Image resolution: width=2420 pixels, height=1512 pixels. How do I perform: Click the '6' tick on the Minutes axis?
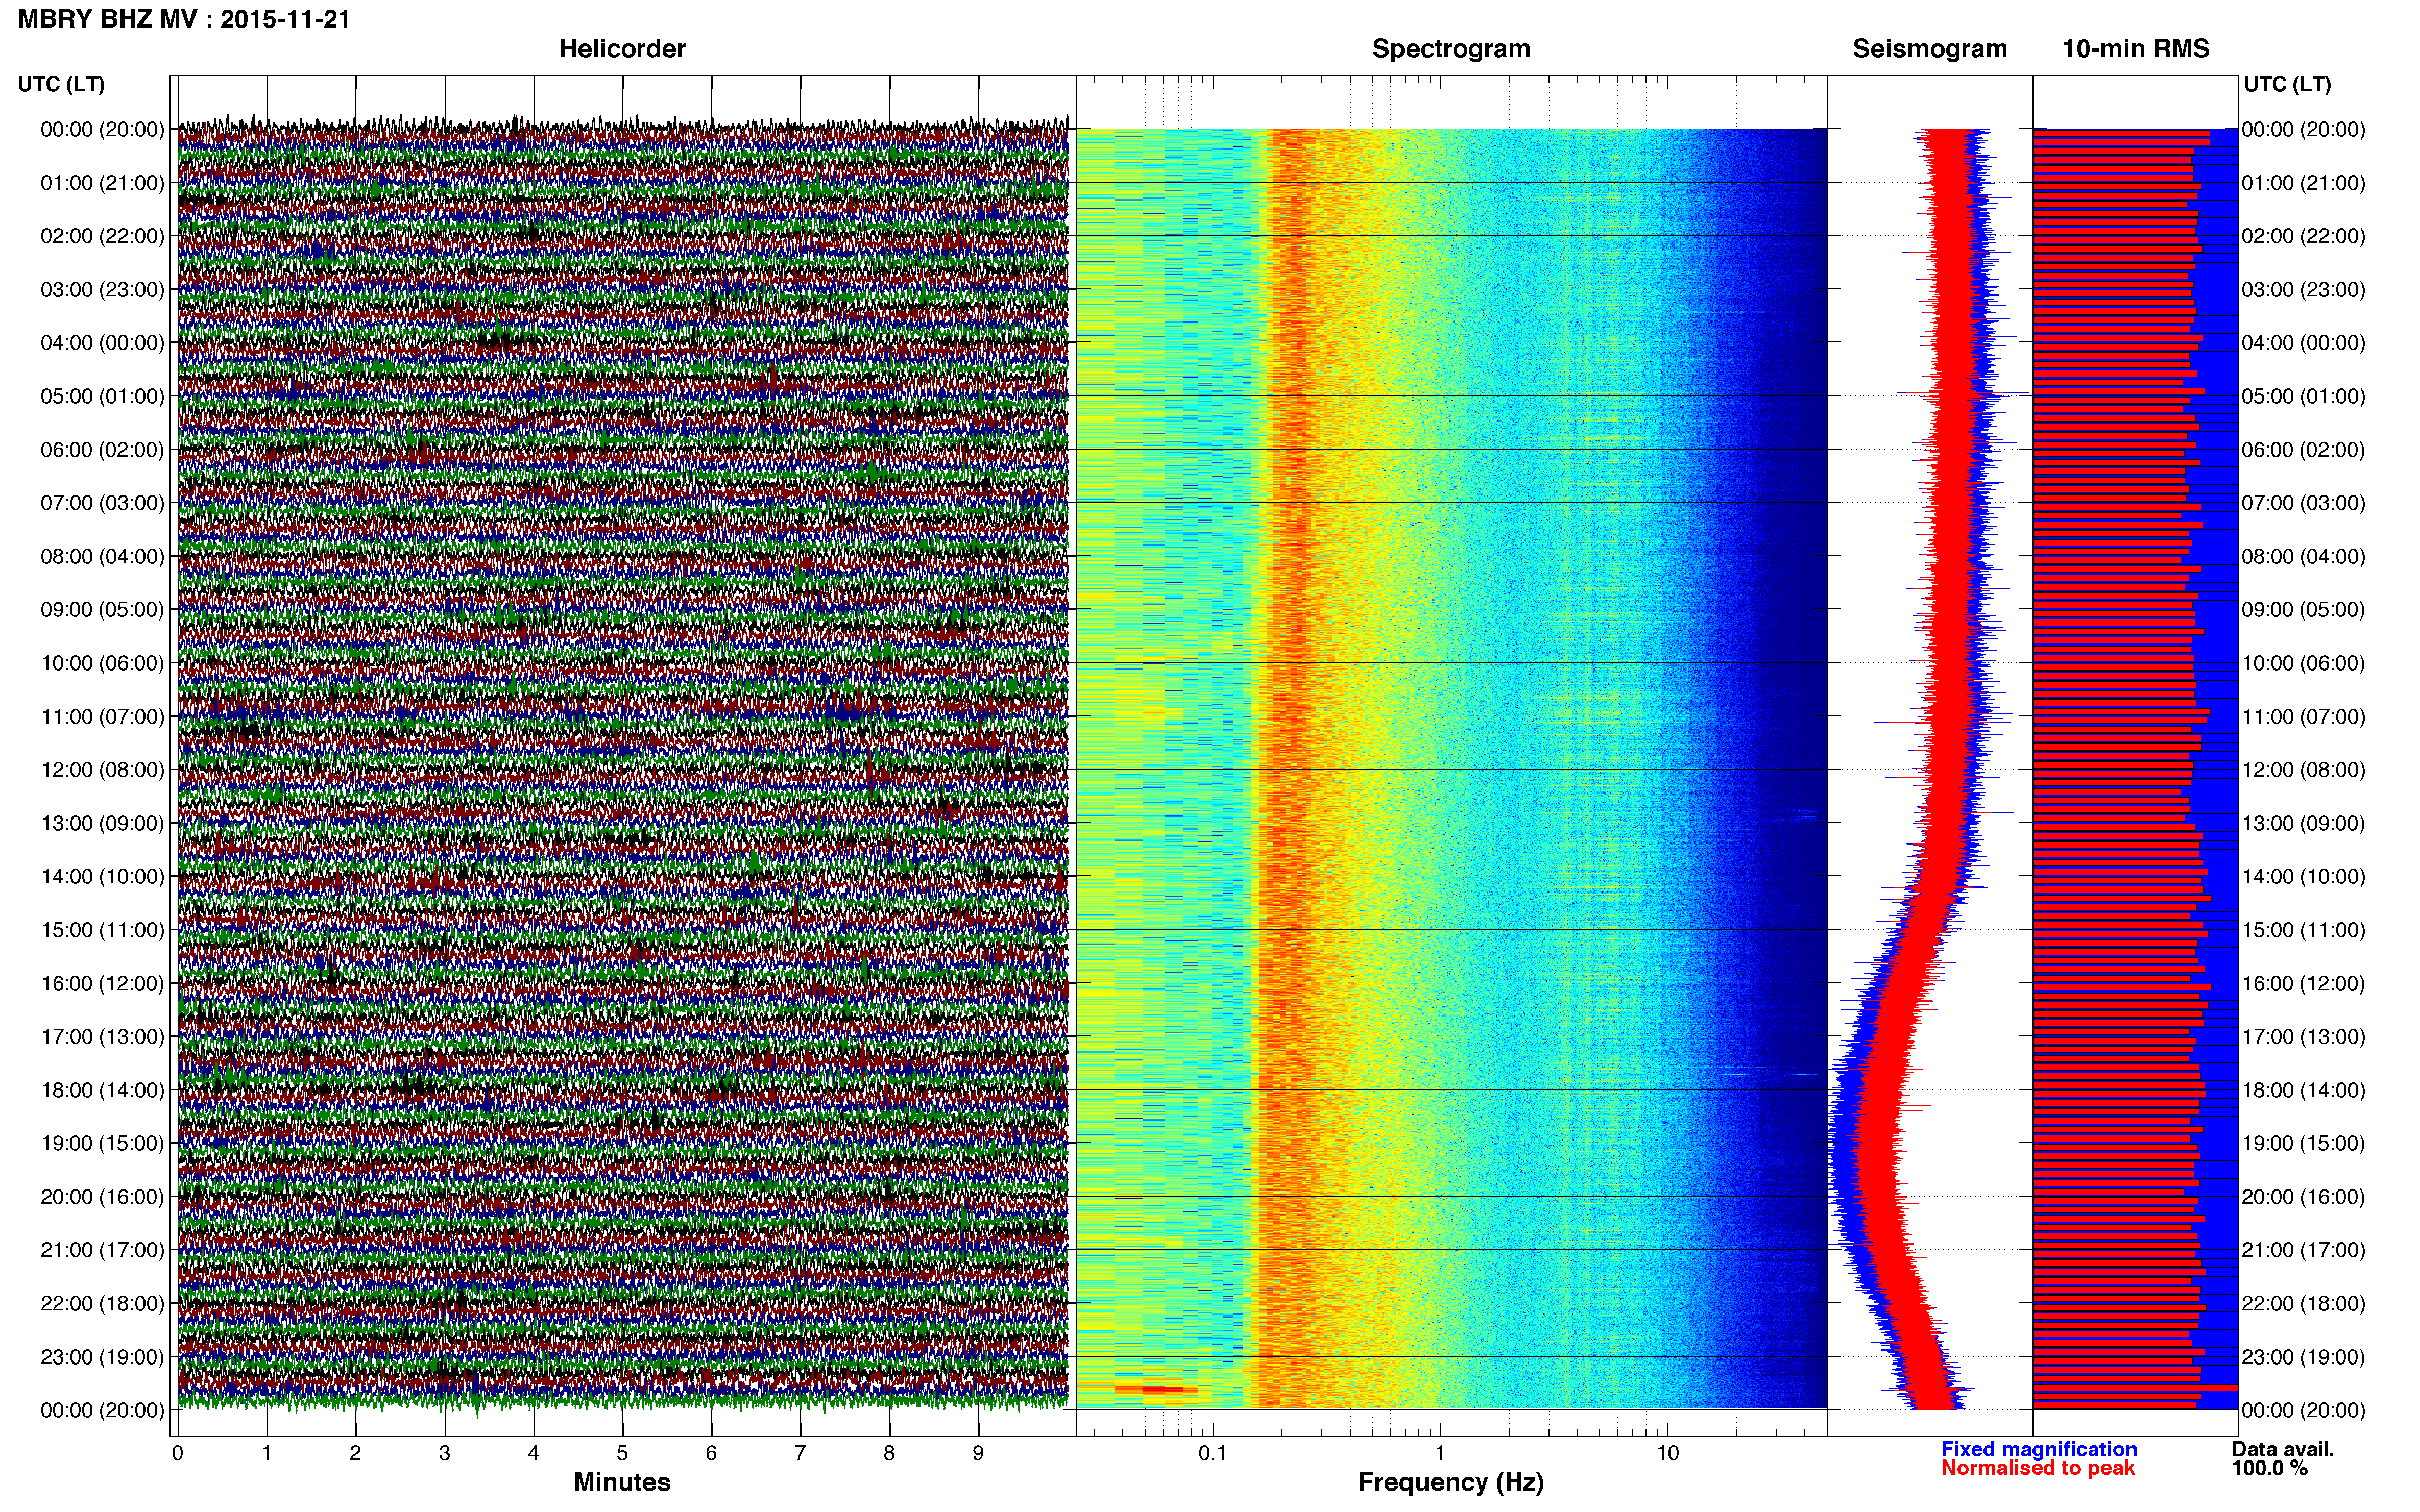pyautogui.click(x=711, y=1454)
